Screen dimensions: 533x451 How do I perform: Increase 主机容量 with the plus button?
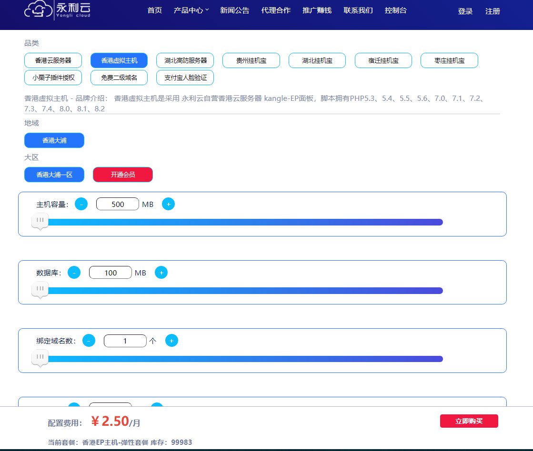(x=169, y=204)
